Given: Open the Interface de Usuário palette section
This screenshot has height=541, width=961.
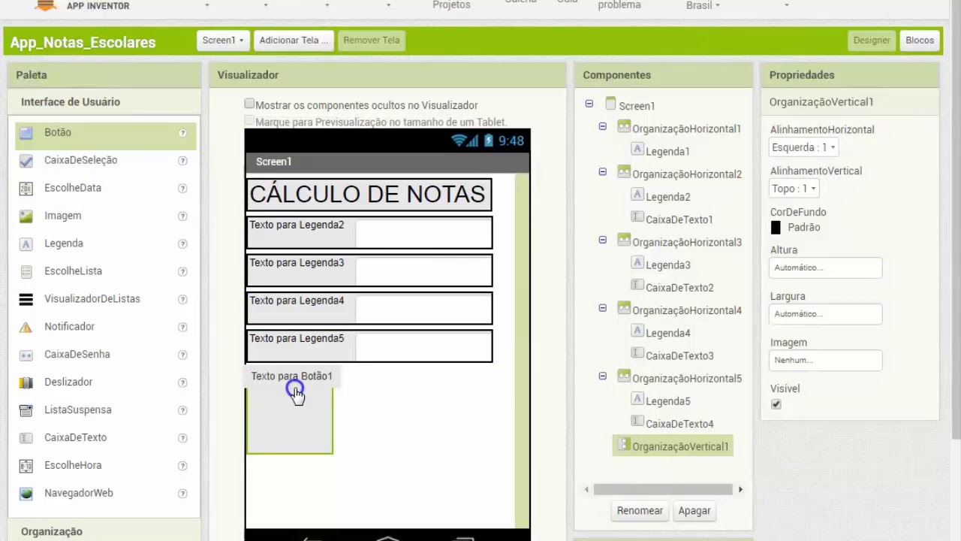Looking at the screenshot, I should coord(104,102).
